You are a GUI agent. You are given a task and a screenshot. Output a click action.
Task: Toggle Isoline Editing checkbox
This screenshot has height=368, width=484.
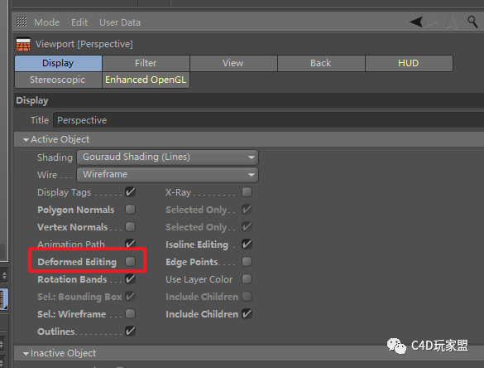click(247, 244)
